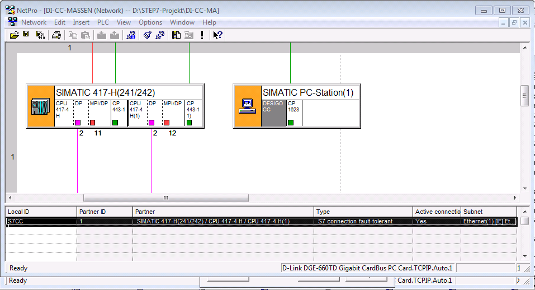The image size is (535, 290).
Task: Click the exclamation mark toolbar icon
Action: tap(202, 35)
